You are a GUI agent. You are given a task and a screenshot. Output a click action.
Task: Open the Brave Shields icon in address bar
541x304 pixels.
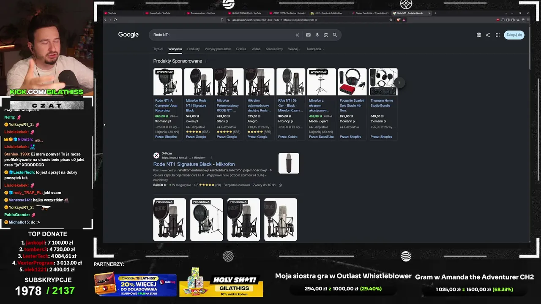pyautogui.click(x=399, y=20)
